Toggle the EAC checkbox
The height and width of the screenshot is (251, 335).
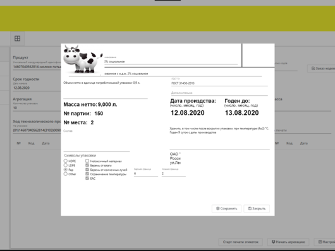[87, 178]
